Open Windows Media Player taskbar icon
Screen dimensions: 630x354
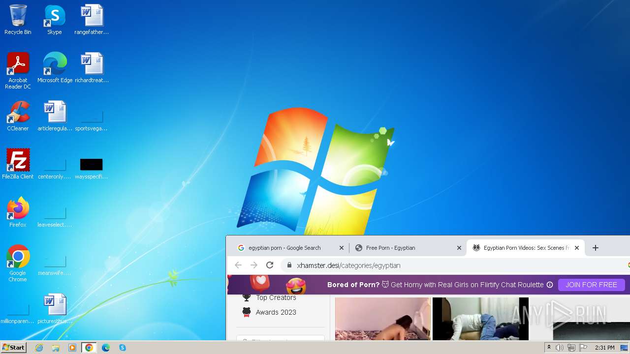(72, 348)
